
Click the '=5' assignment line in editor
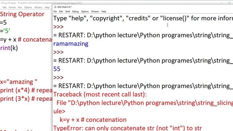tap(3, 23)
